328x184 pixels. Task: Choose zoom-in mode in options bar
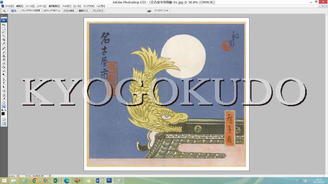(x=12, y=11)
